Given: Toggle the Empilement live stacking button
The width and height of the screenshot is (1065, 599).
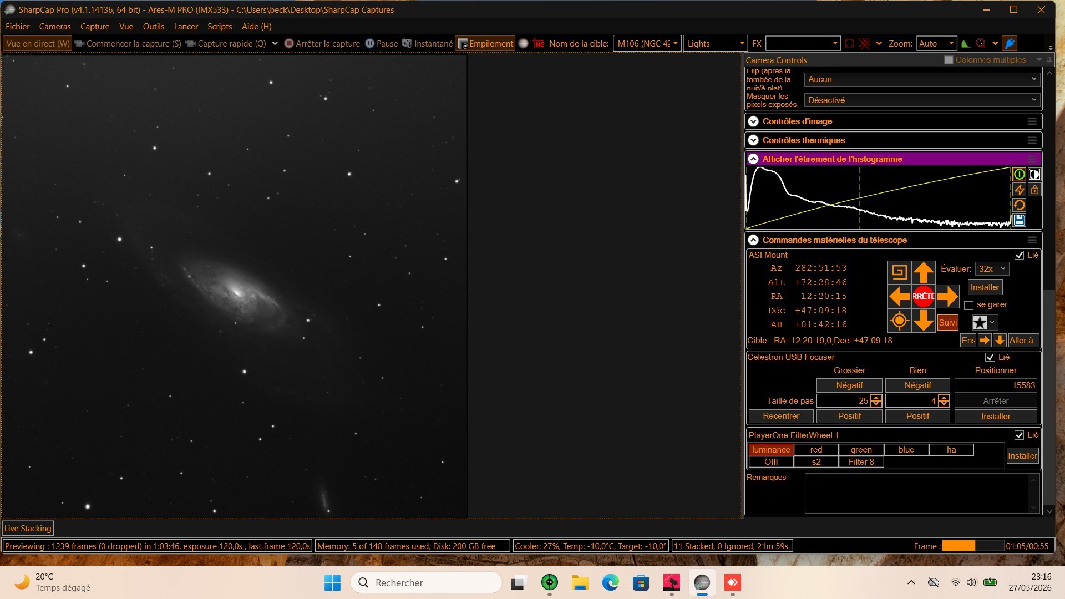Looking at the screenshot, I should (x=485, y=43).
